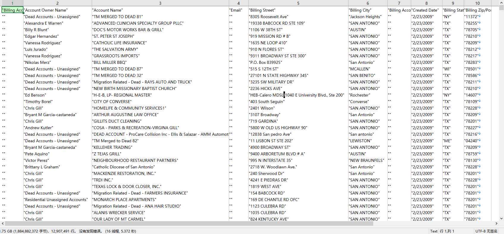Image resolution: width=504 pixels, height=234 pixels.
Task: Click the horizontal scrollbar thumb
Action: click(189, 223)
